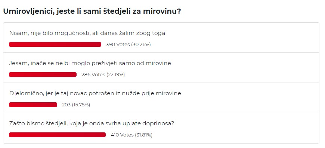325x148 pixels.
Task: Click the word "mirovinu?" in the heading
Action: [x=162, y=12]
